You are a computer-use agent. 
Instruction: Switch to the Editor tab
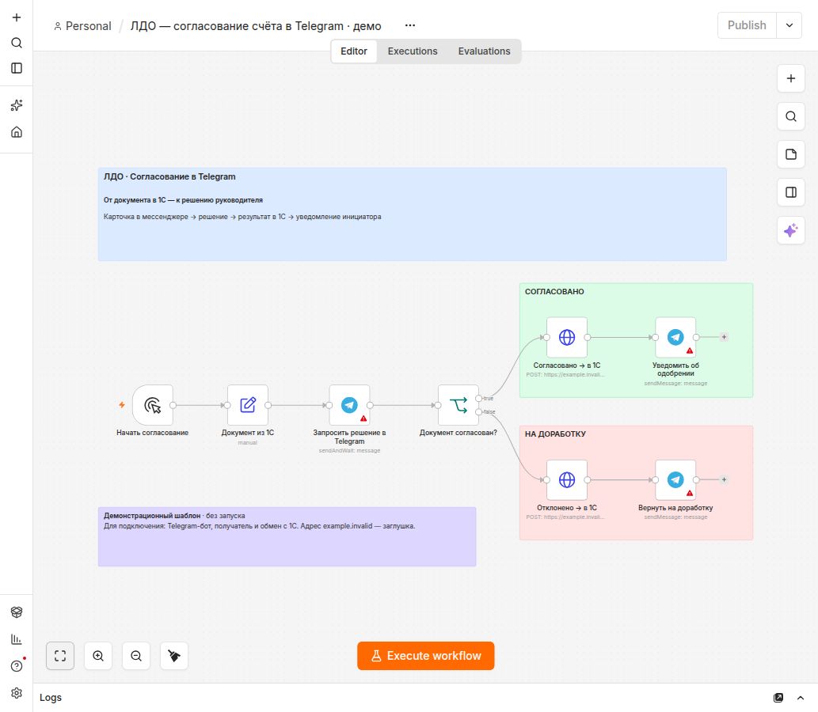click(354, 51)
